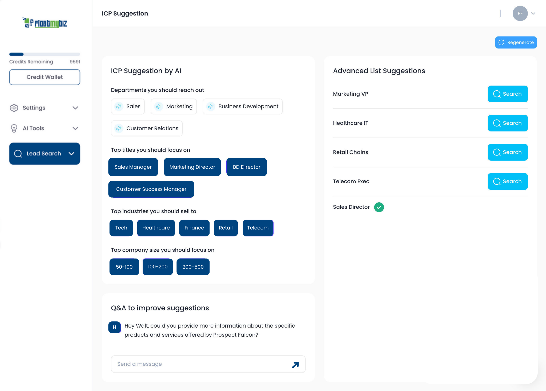The width and height of the screenshot is (546, 391).
Task: Toggle the Healthcare industry chip
Action: click(x=156, y=228)
